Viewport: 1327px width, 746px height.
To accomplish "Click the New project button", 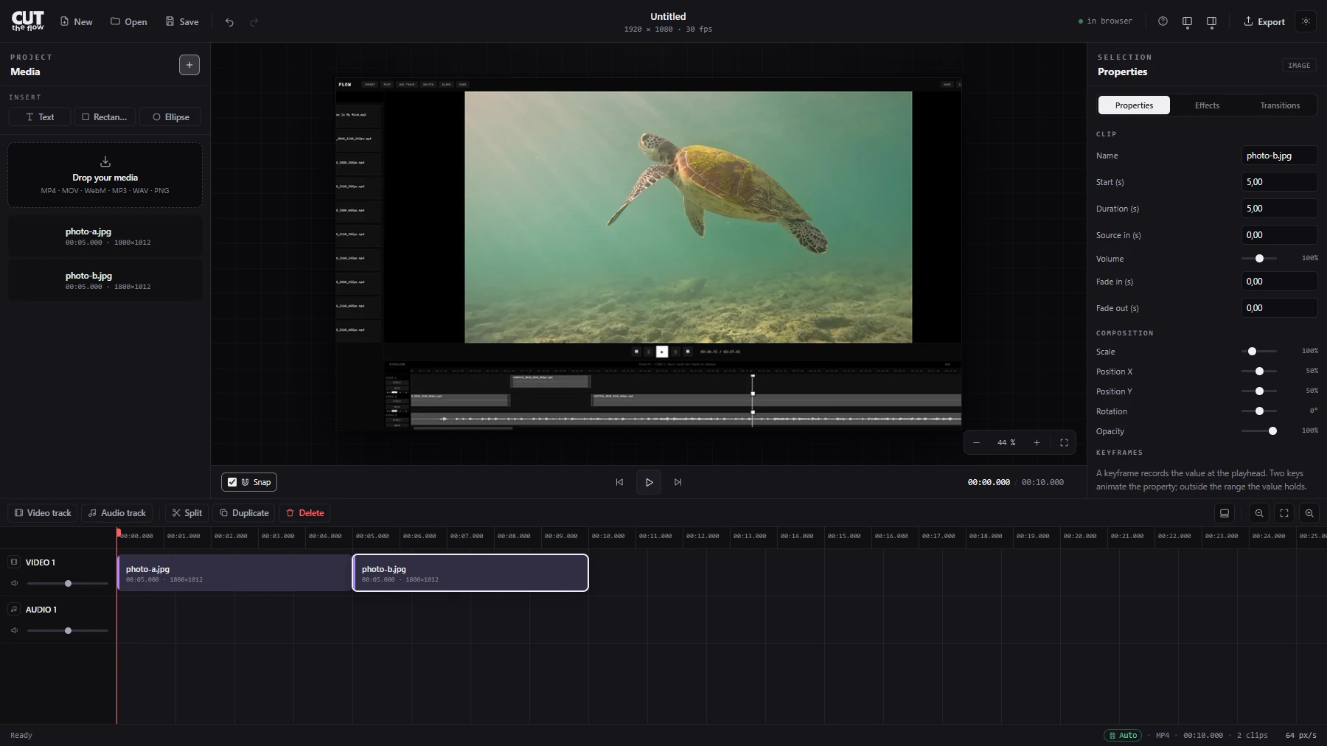I will 76,22.
